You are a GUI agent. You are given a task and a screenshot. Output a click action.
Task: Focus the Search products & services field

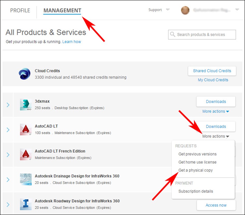(x=202, y=35)
